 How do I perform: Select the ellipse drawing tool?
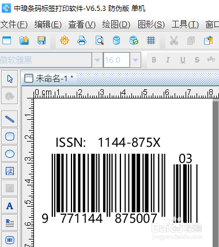coord(10,154)
